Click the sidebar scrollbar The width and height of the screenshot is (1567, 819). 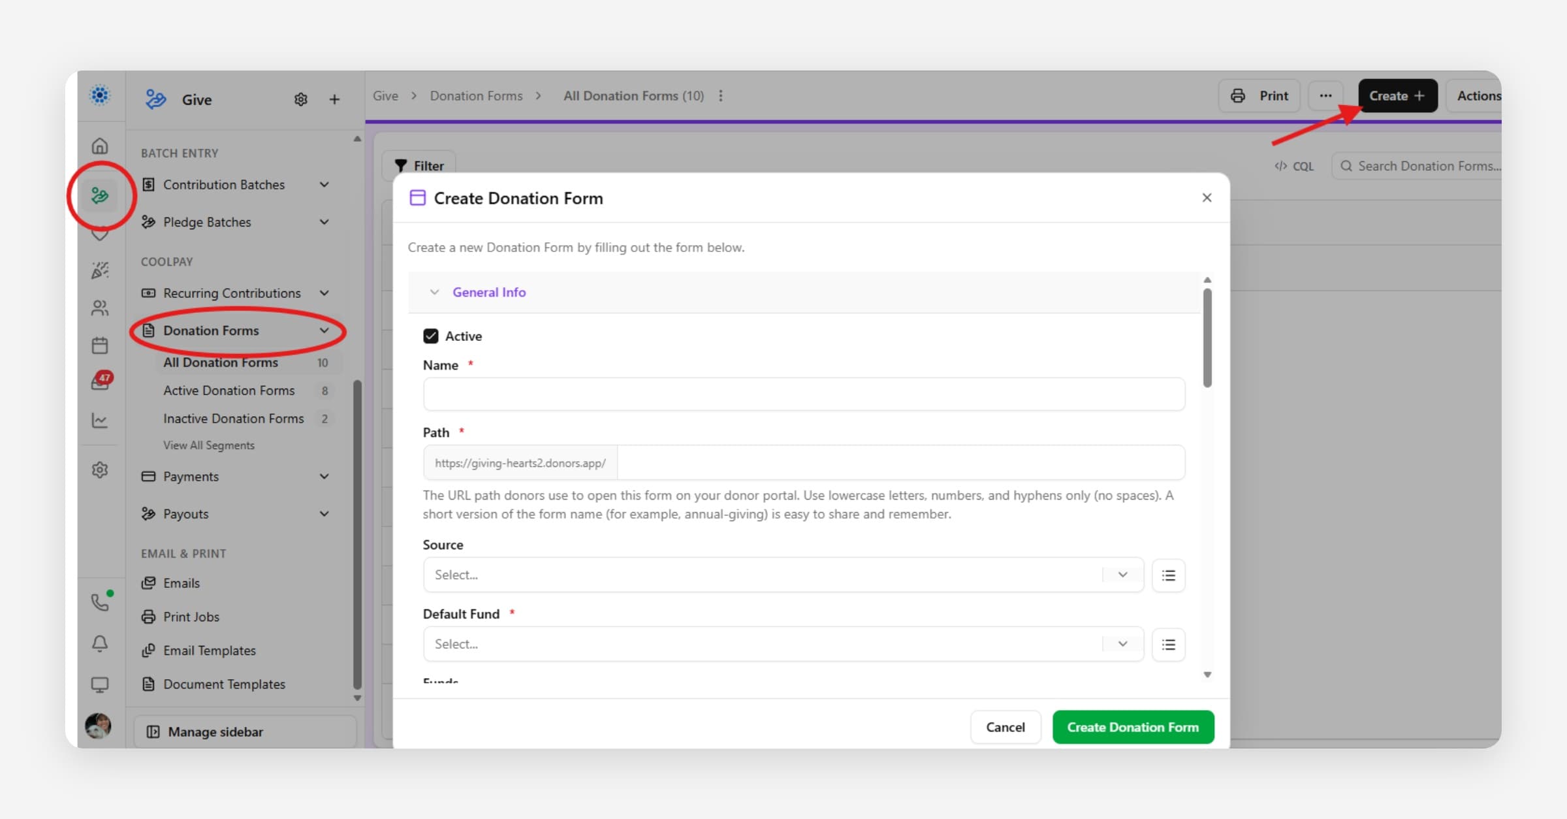pos(357,534)
